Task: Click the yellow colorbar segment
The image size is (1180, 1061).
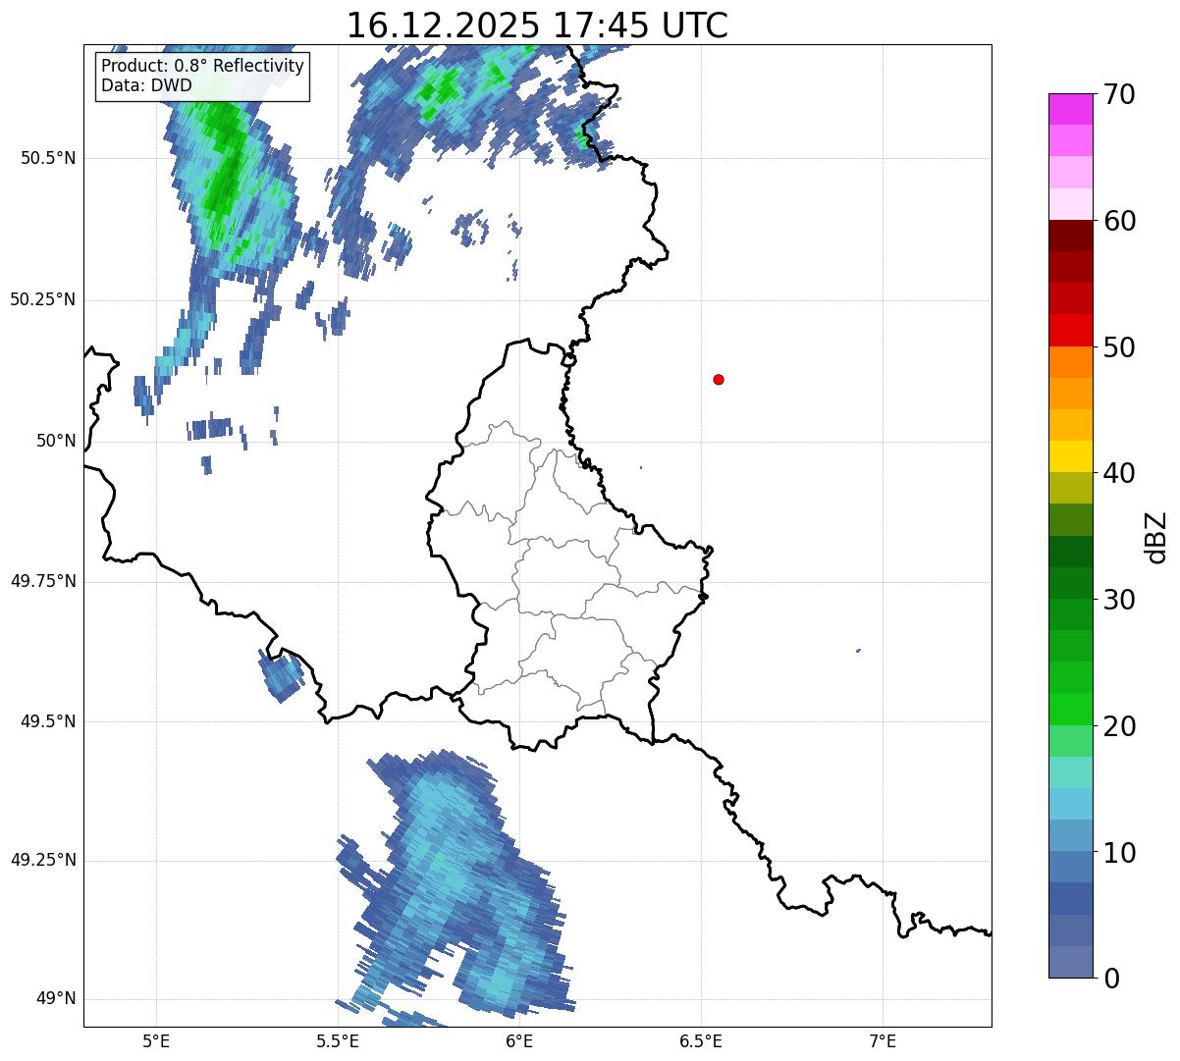Action: pyautogui.click(x=1069, y=456)
